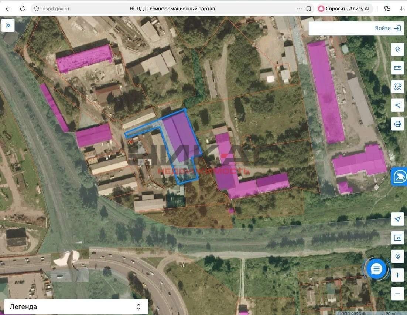Activate the ruler measurement tool
This screenshot has width=407, height=315.
(x=397, y=68)
